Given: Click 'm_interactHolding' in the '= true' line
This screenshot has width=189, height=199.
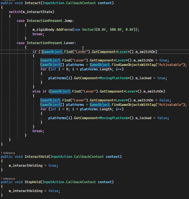Looking at the screenshot, I should point(26,165).
